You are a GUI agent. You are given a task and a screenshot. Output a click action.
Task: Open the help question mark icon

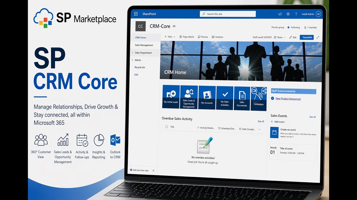(x=296, y=14)
